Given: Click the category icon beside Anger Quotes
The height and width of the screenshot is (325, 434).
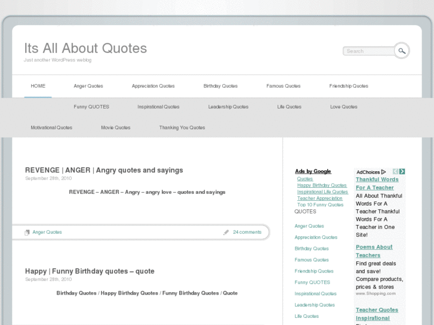Looking at the screenshot, I should (x=27, y=233).
